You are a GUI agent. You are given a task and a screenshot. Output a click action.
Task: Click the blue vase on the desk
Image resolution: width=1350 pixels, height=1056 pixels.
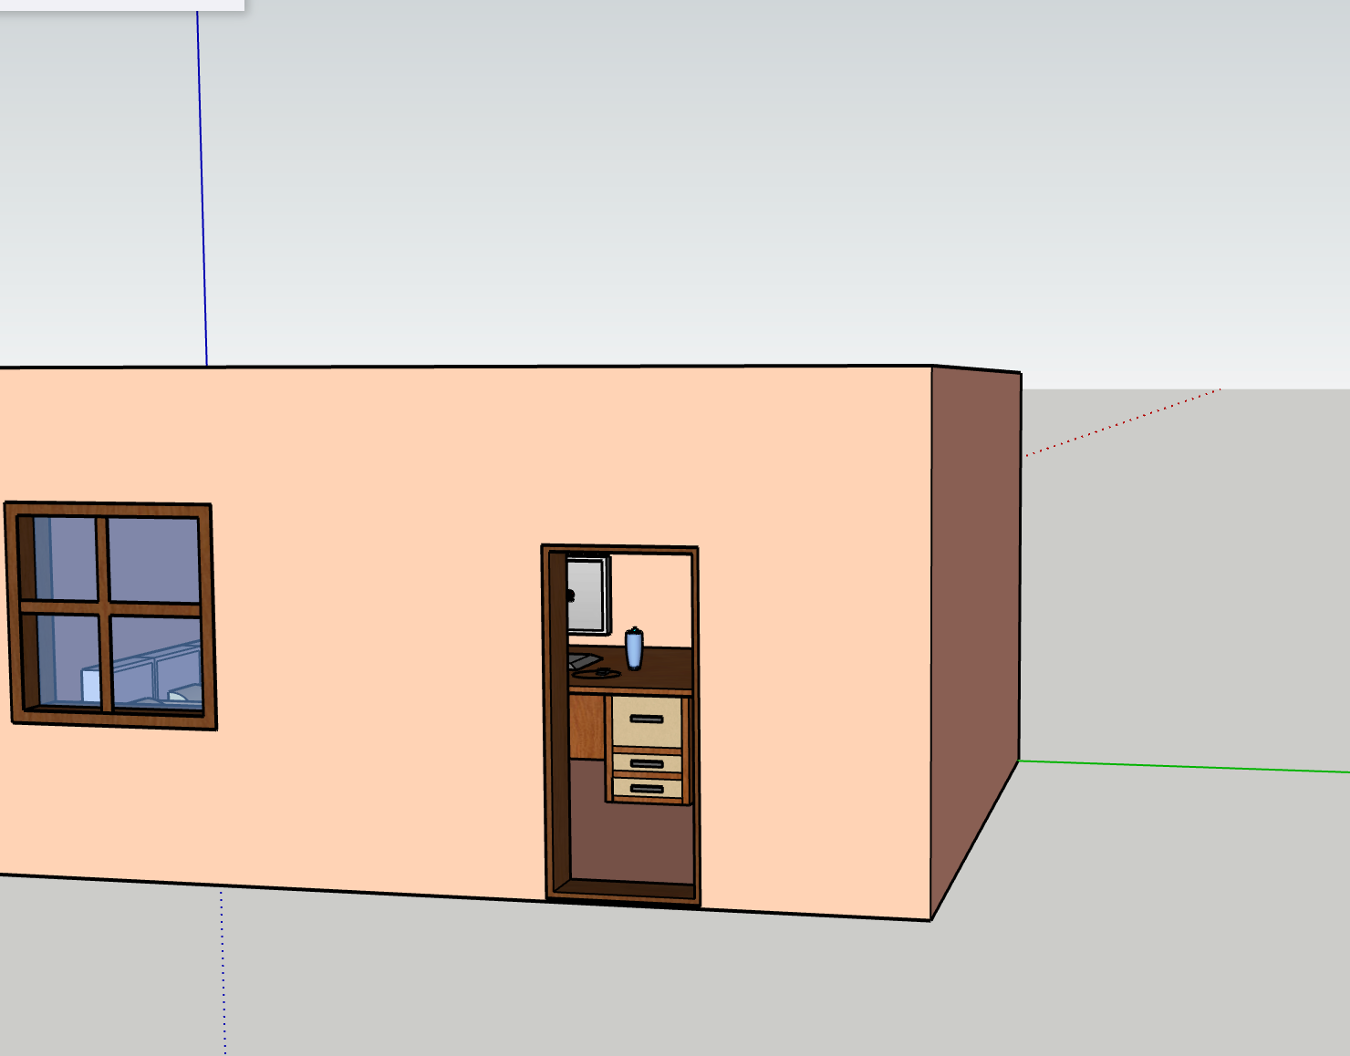point(634,648)
